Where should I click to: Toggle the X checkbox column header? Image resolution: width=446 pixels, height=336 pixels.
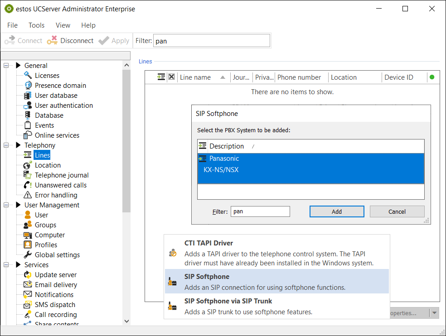point(171,77)
